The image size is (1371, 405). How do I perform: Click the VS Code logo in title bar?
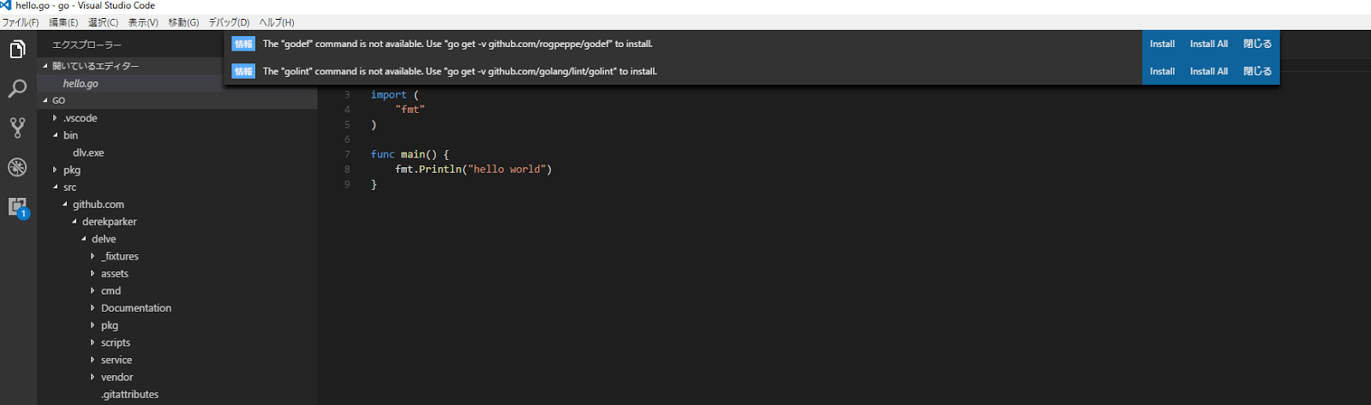coord(6,5)
